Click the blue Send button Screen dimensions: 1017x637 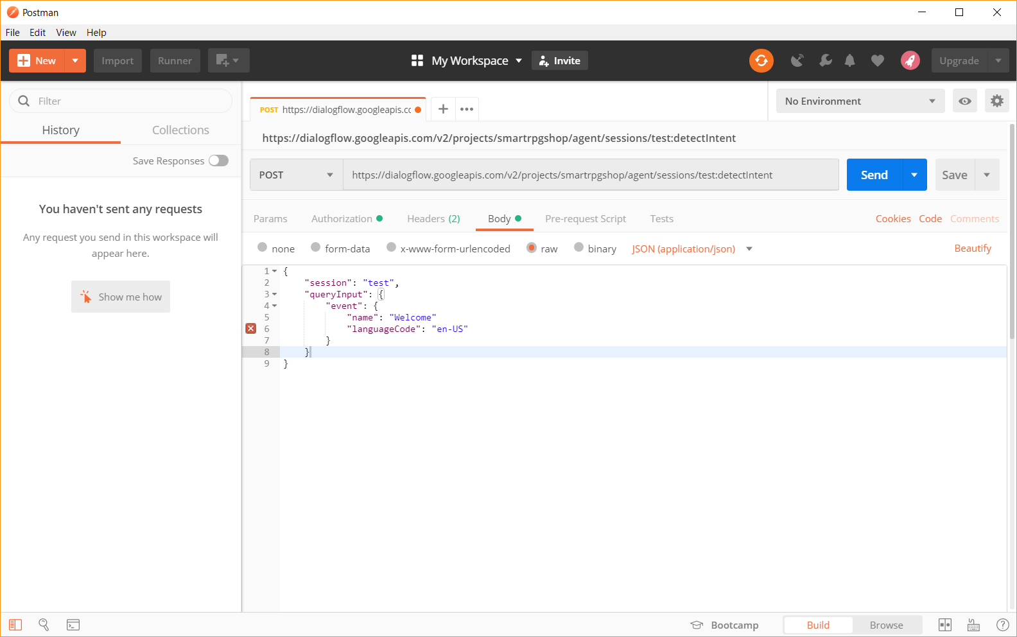(874, 175)
